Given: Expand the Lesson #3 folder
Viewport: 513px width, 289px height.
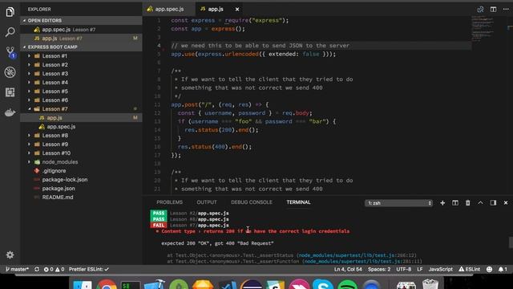Looking at the screenshot, I should click(81, 73).
